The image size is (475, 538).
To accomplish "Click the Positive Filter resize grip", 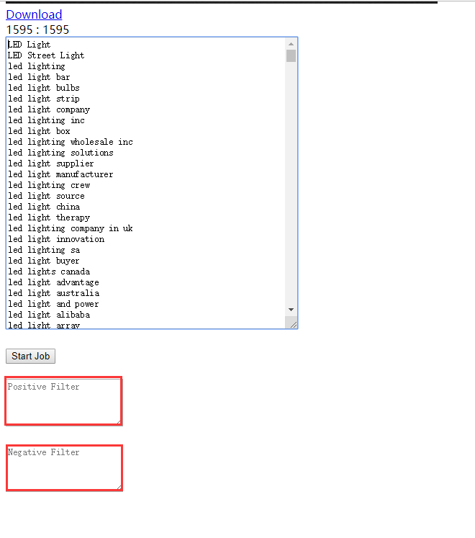I will coord(117,421).
